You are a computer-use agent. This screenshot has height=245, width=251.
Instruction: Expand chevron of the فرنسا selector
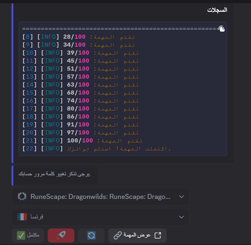coord(181,217)
